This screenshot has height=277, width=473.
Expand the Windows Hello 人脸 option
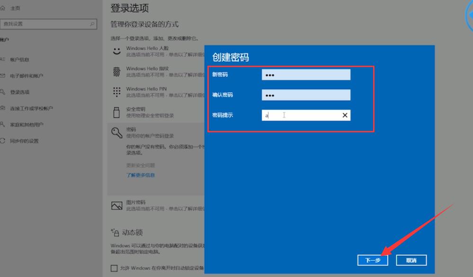[156, 51]
